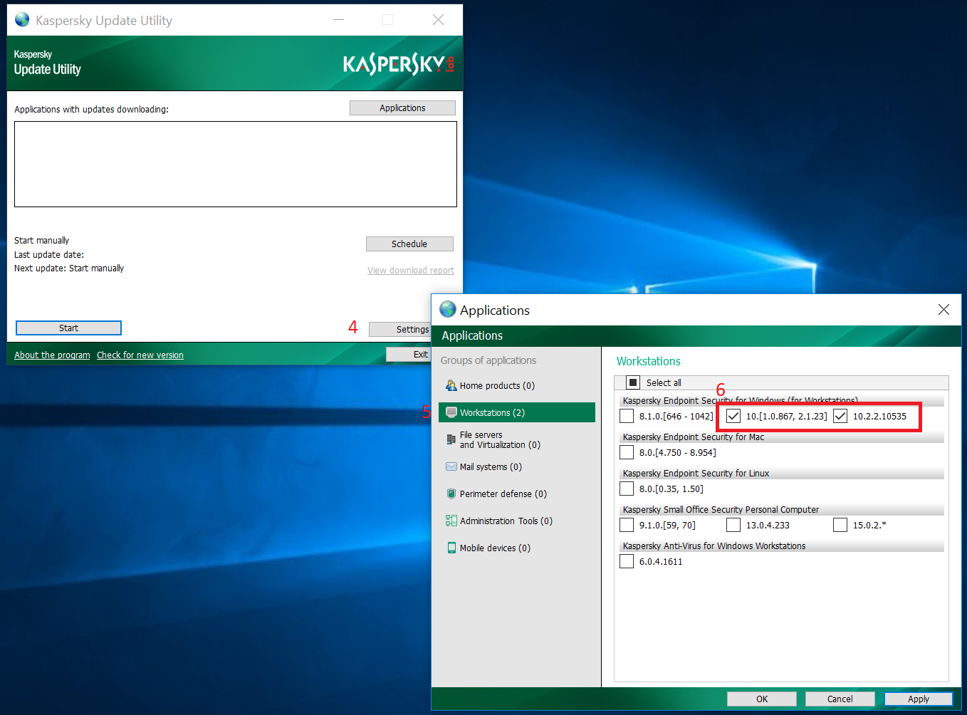Click inside the updates downloading list box
Viewport: 967px width, 715px height.
236,164
